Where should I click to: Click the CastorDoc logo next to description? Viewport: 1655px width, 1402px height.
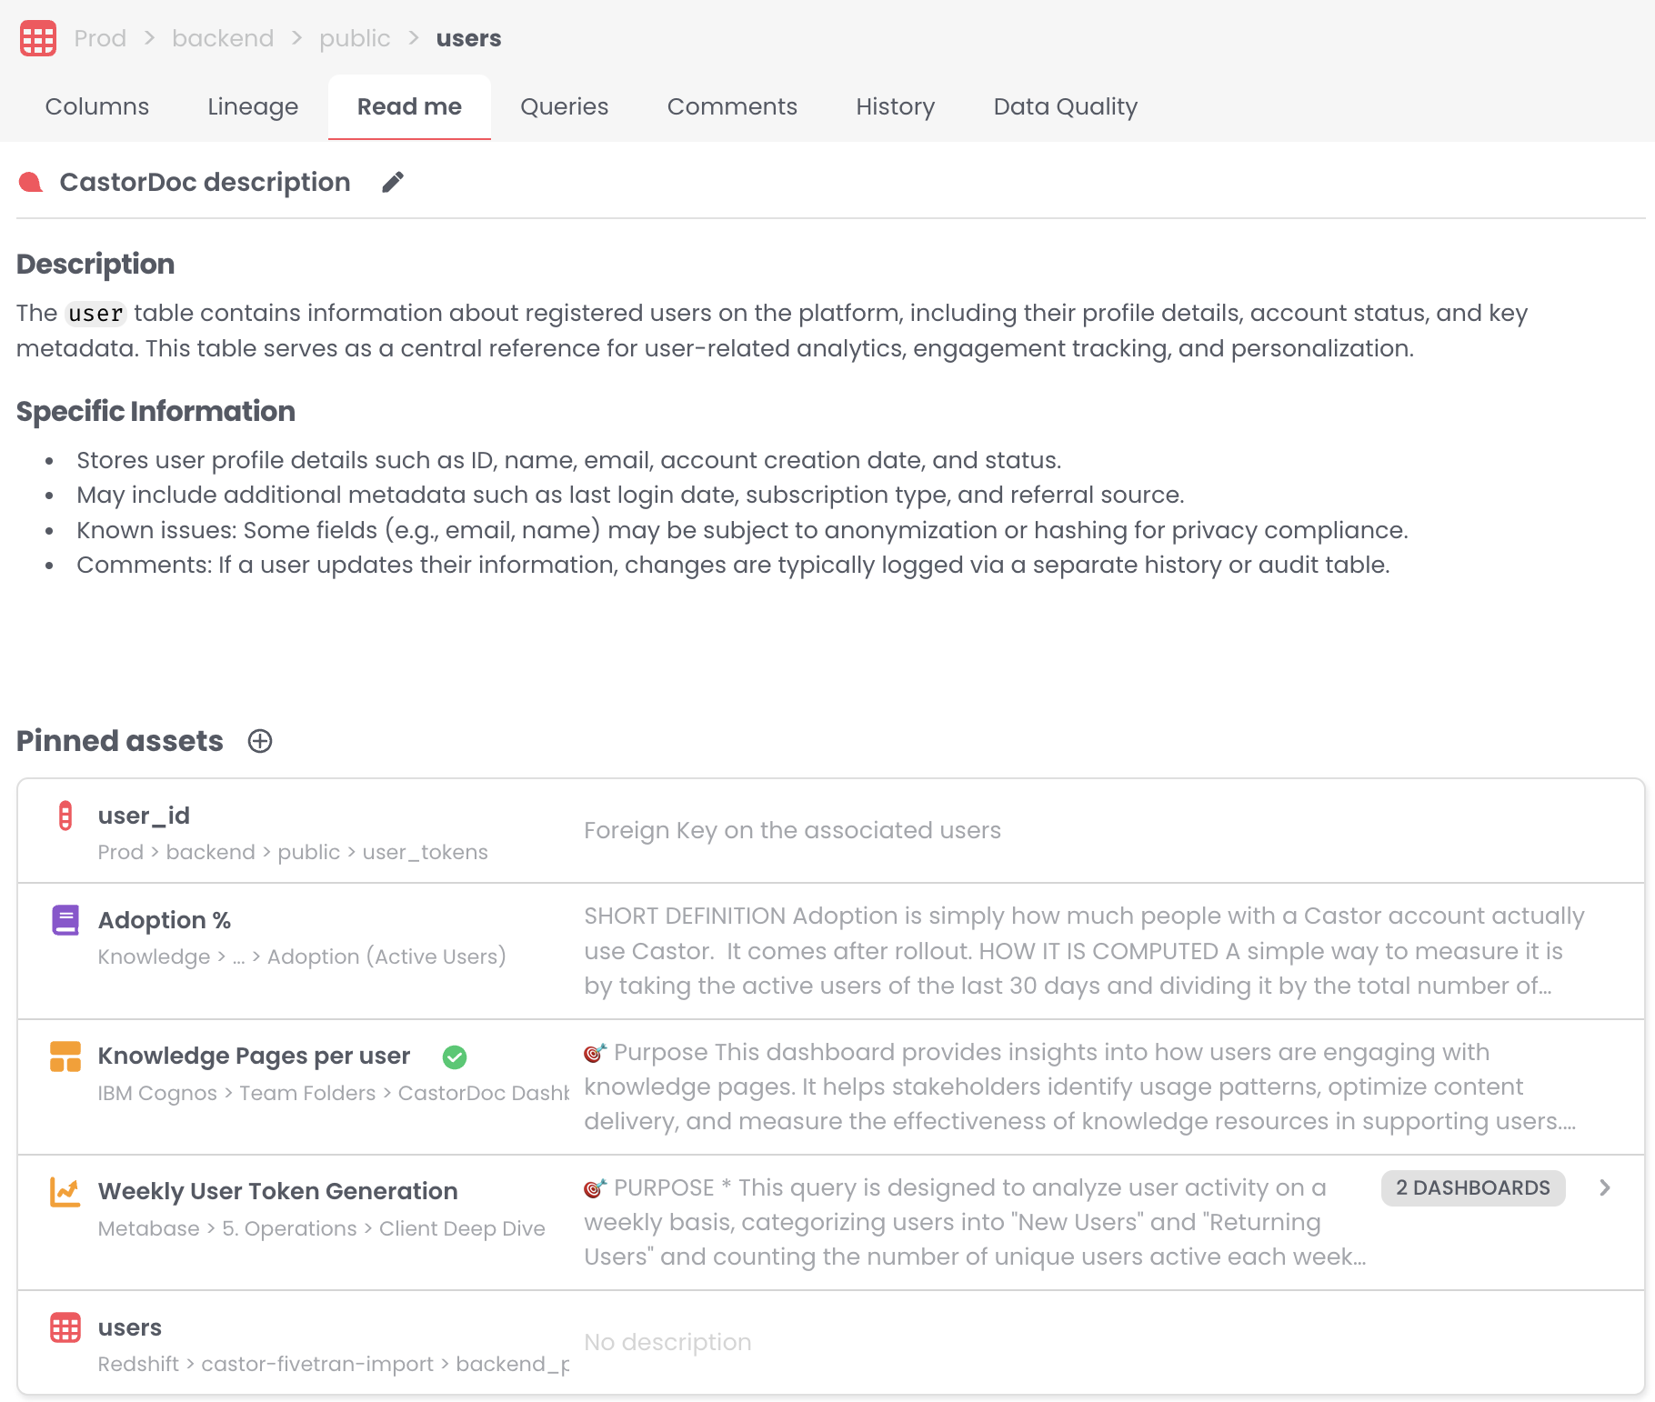[x=31, y=183]
